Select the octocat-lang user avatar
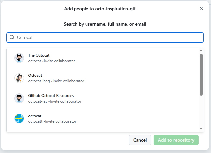The width and height of the screenshot is (211, 153). pyautogui.click(x=19, y=78)
